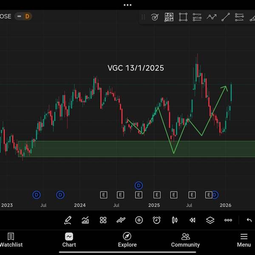
Task: Open the indicators chart icon
Action: pyautogui.click(x=85, y=220)
